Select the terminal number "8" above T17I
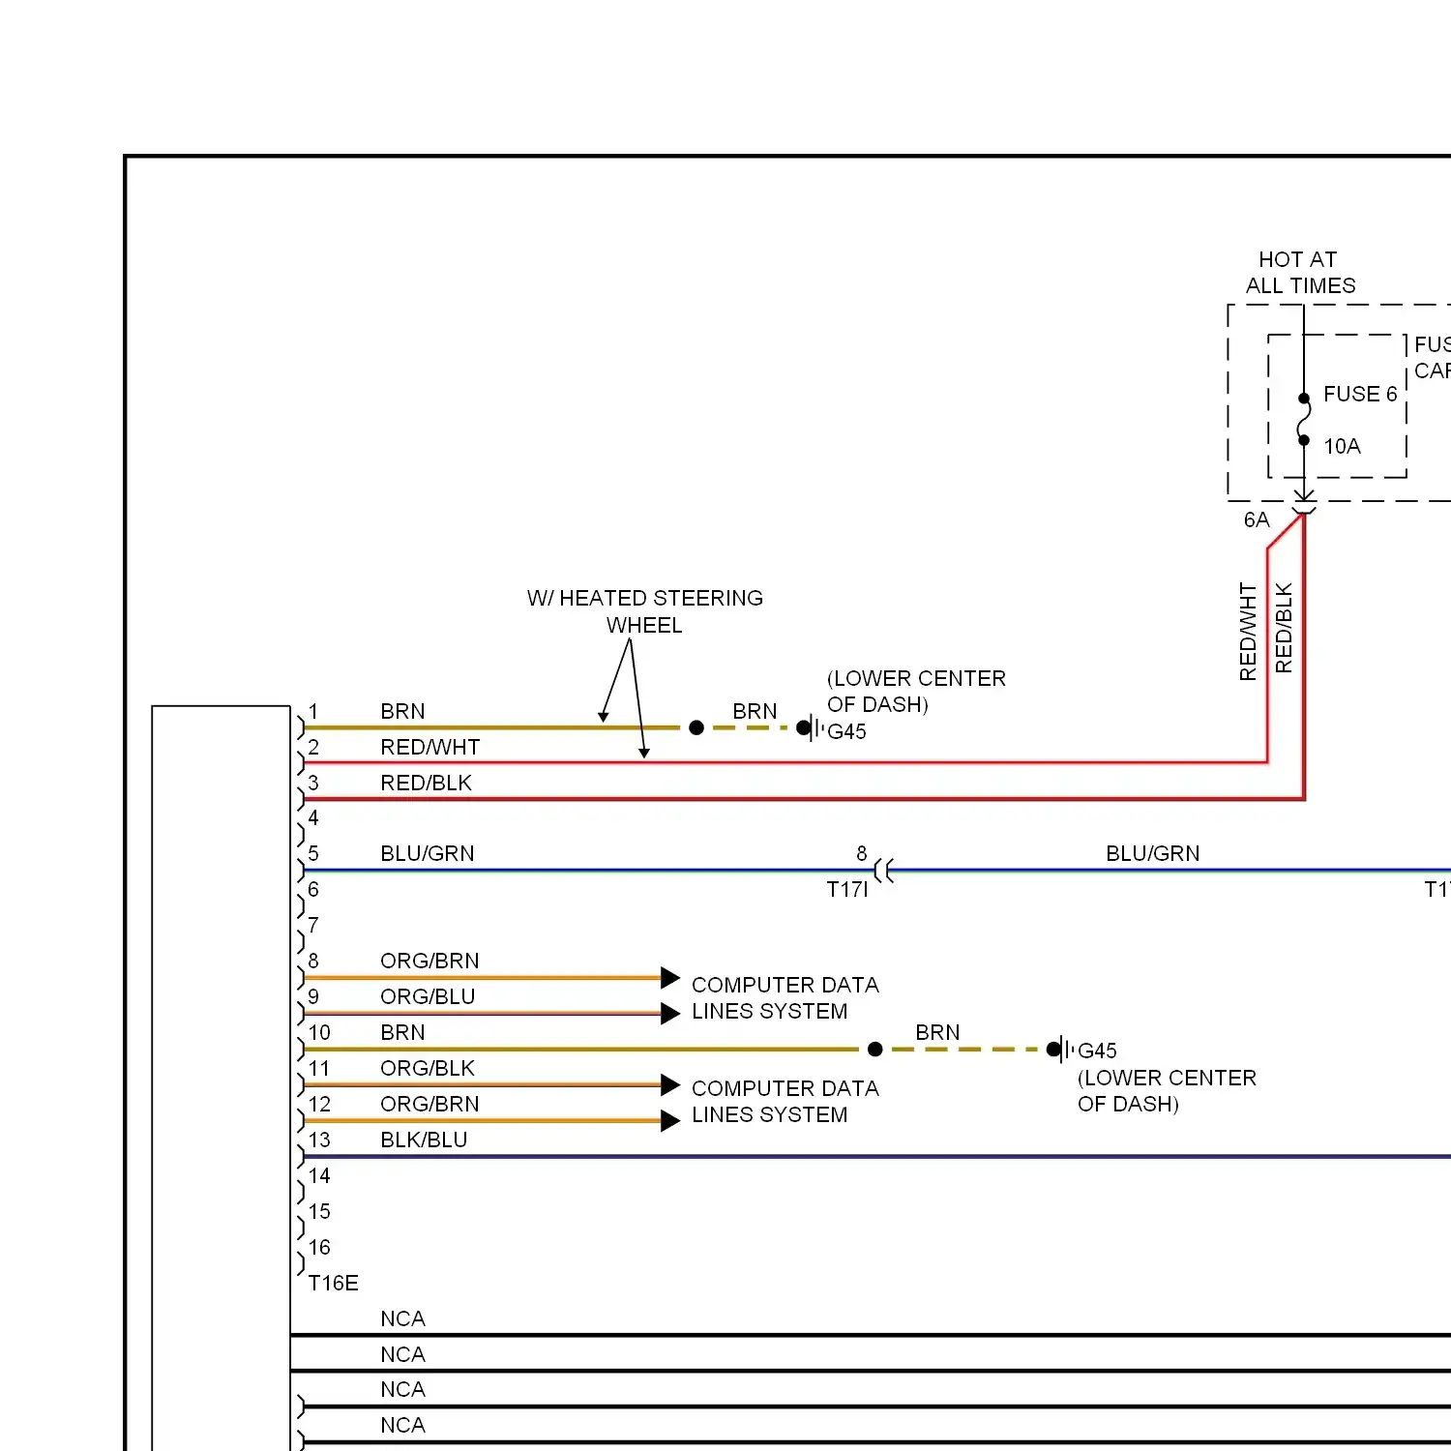Screen dimensions: 1451x1451 click(862, 854)
